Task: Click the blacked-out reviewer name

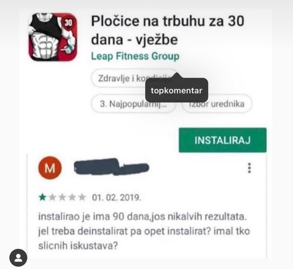Action: click(112, 166)
